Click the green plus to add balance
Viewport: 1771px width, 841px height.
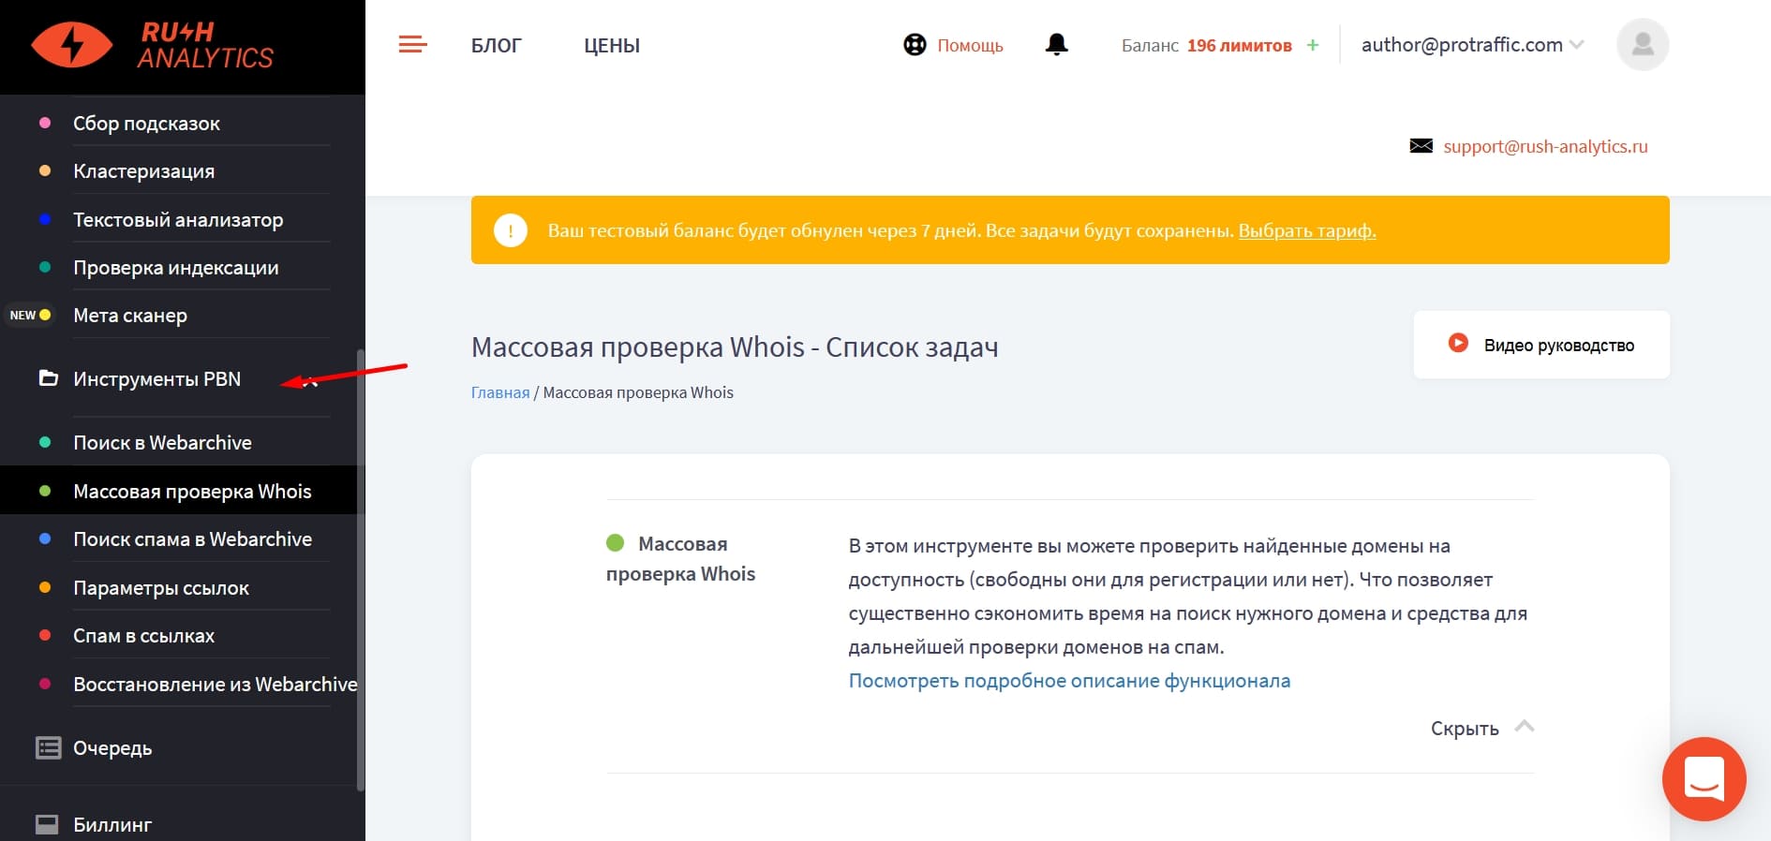click(x=1313, y=45)
